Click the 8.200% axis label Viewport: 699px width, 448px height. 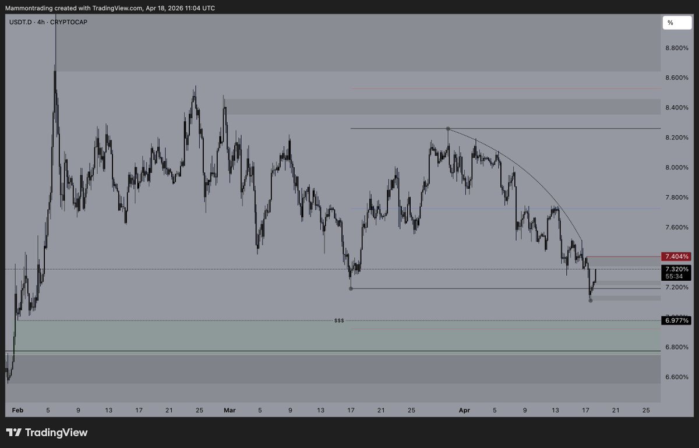pos(676,137)
